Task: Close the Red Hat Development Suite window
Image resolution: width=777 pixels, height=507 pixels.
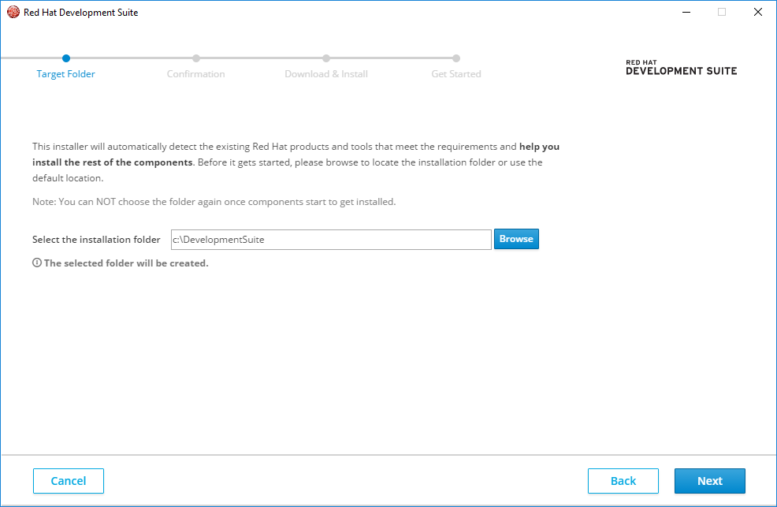Action: 757,12
